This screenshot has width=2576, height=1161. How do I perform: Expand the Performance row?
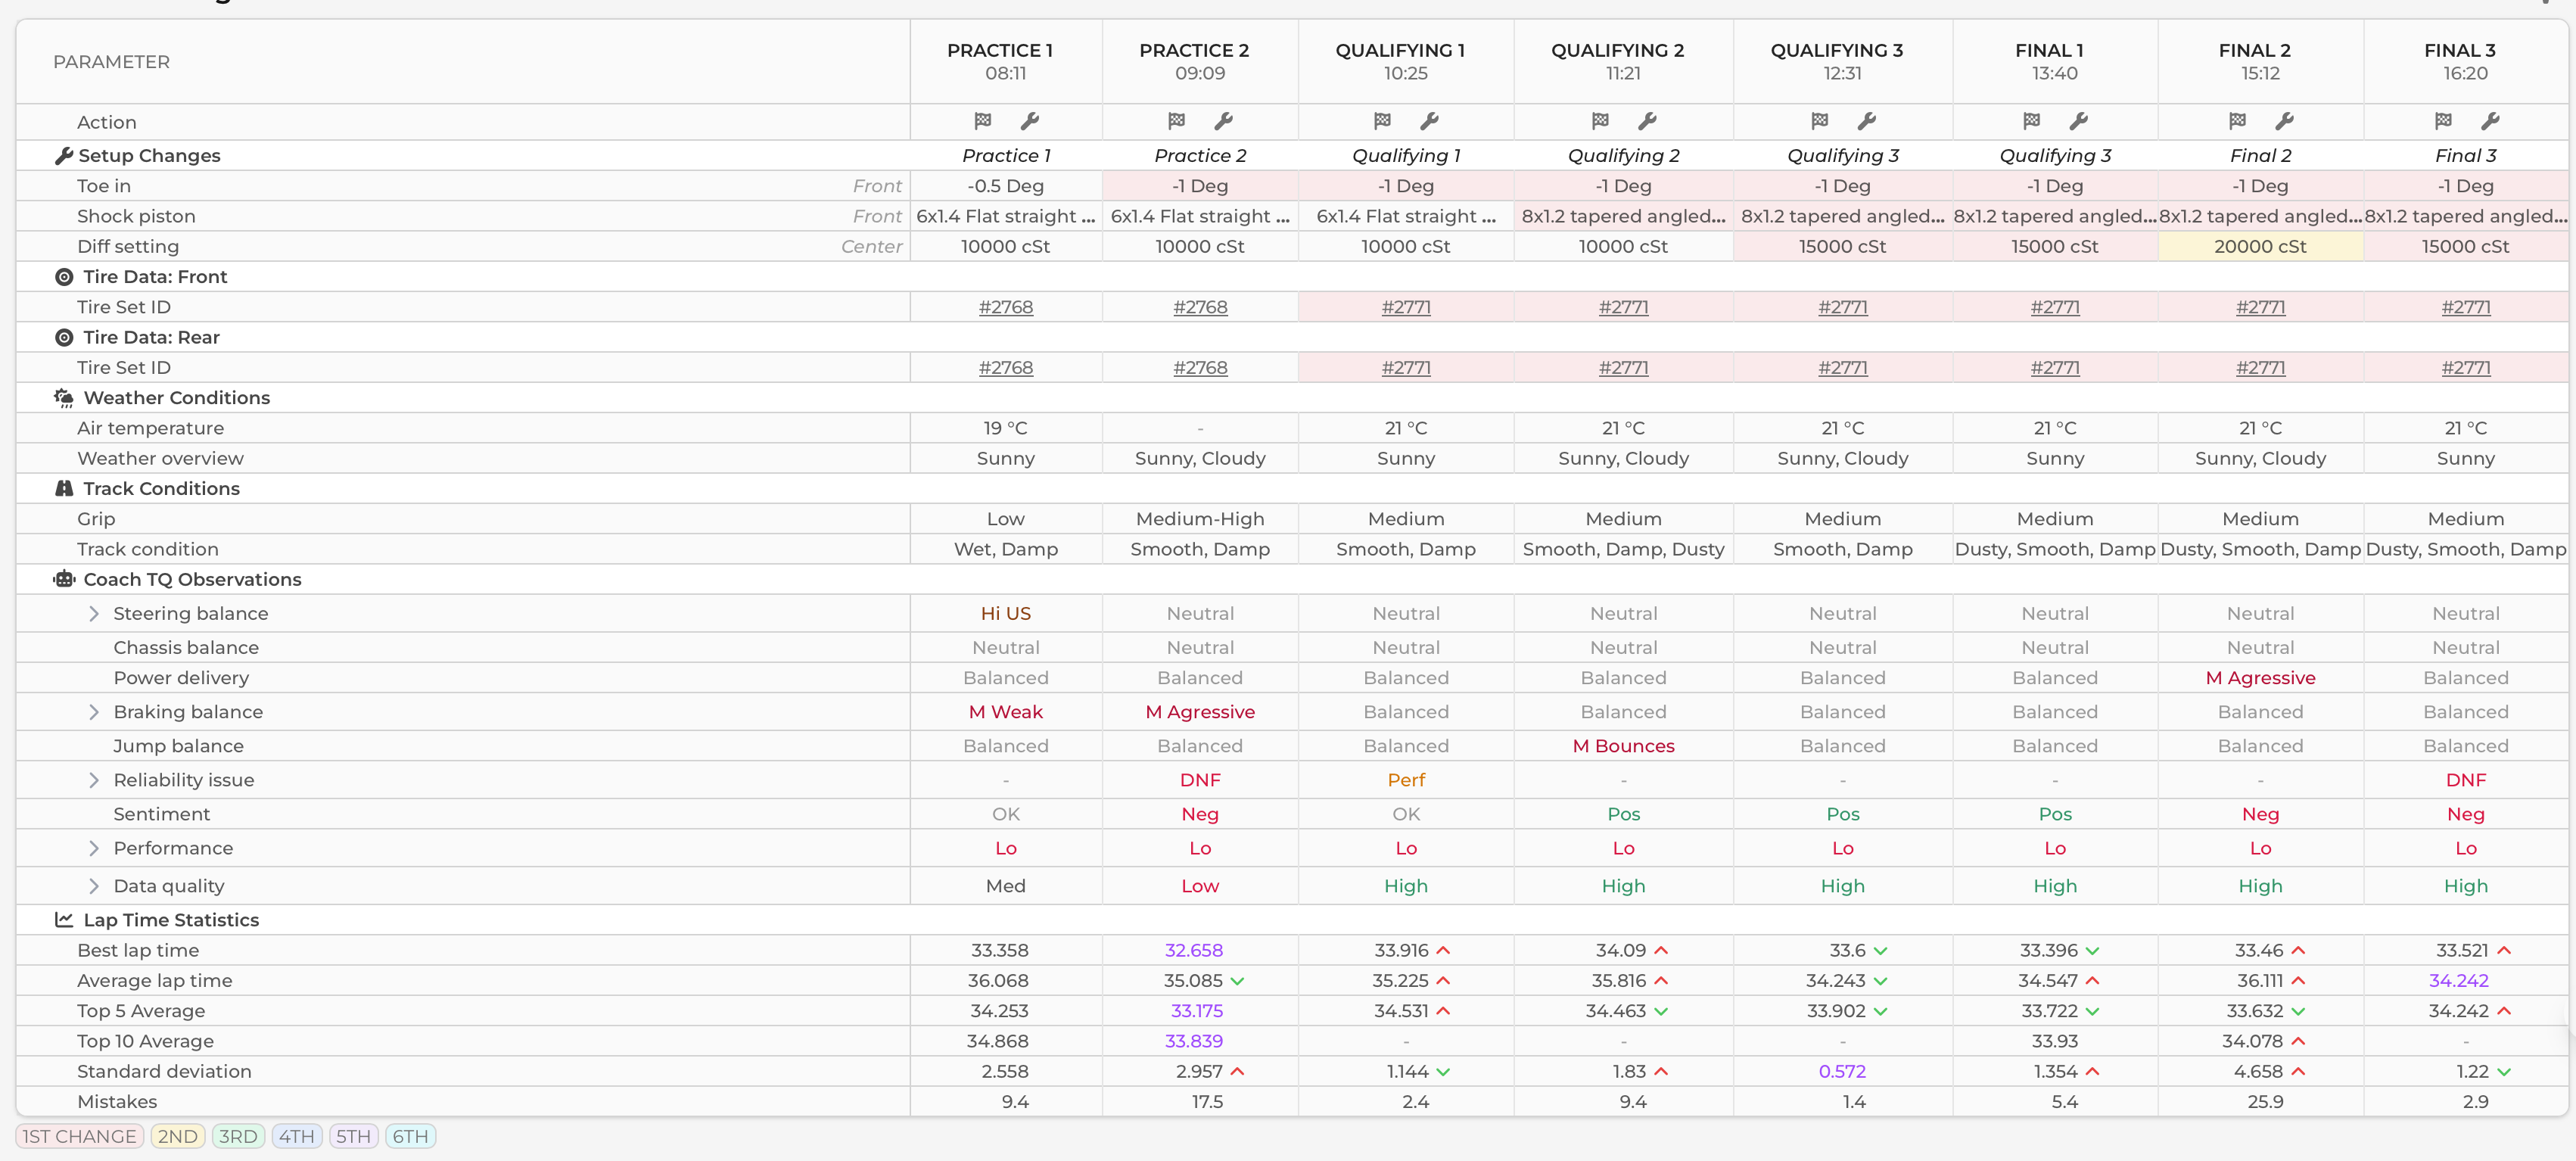tap(94, 848)
